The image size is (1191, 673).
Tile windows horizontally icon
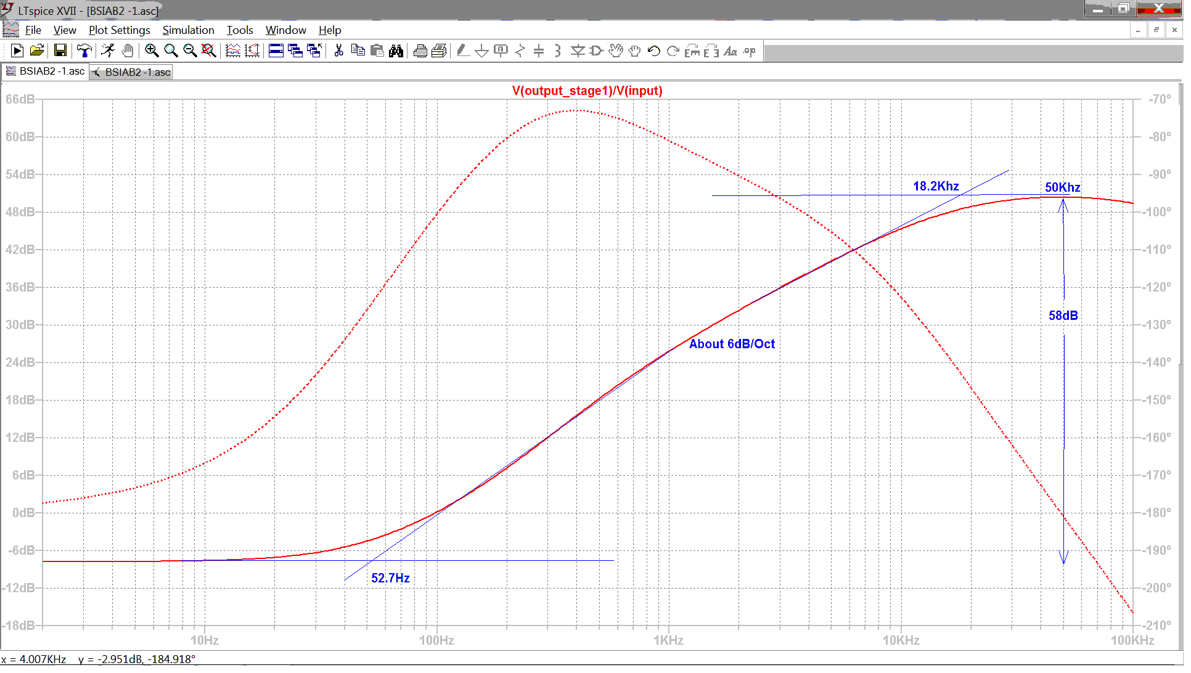point(276,51)
